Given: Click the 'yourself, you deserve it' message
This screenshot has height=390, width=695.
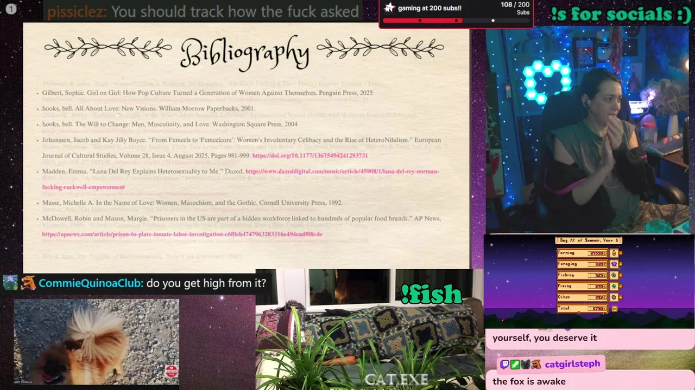Looking at the screenshot, I should [545, 338].
